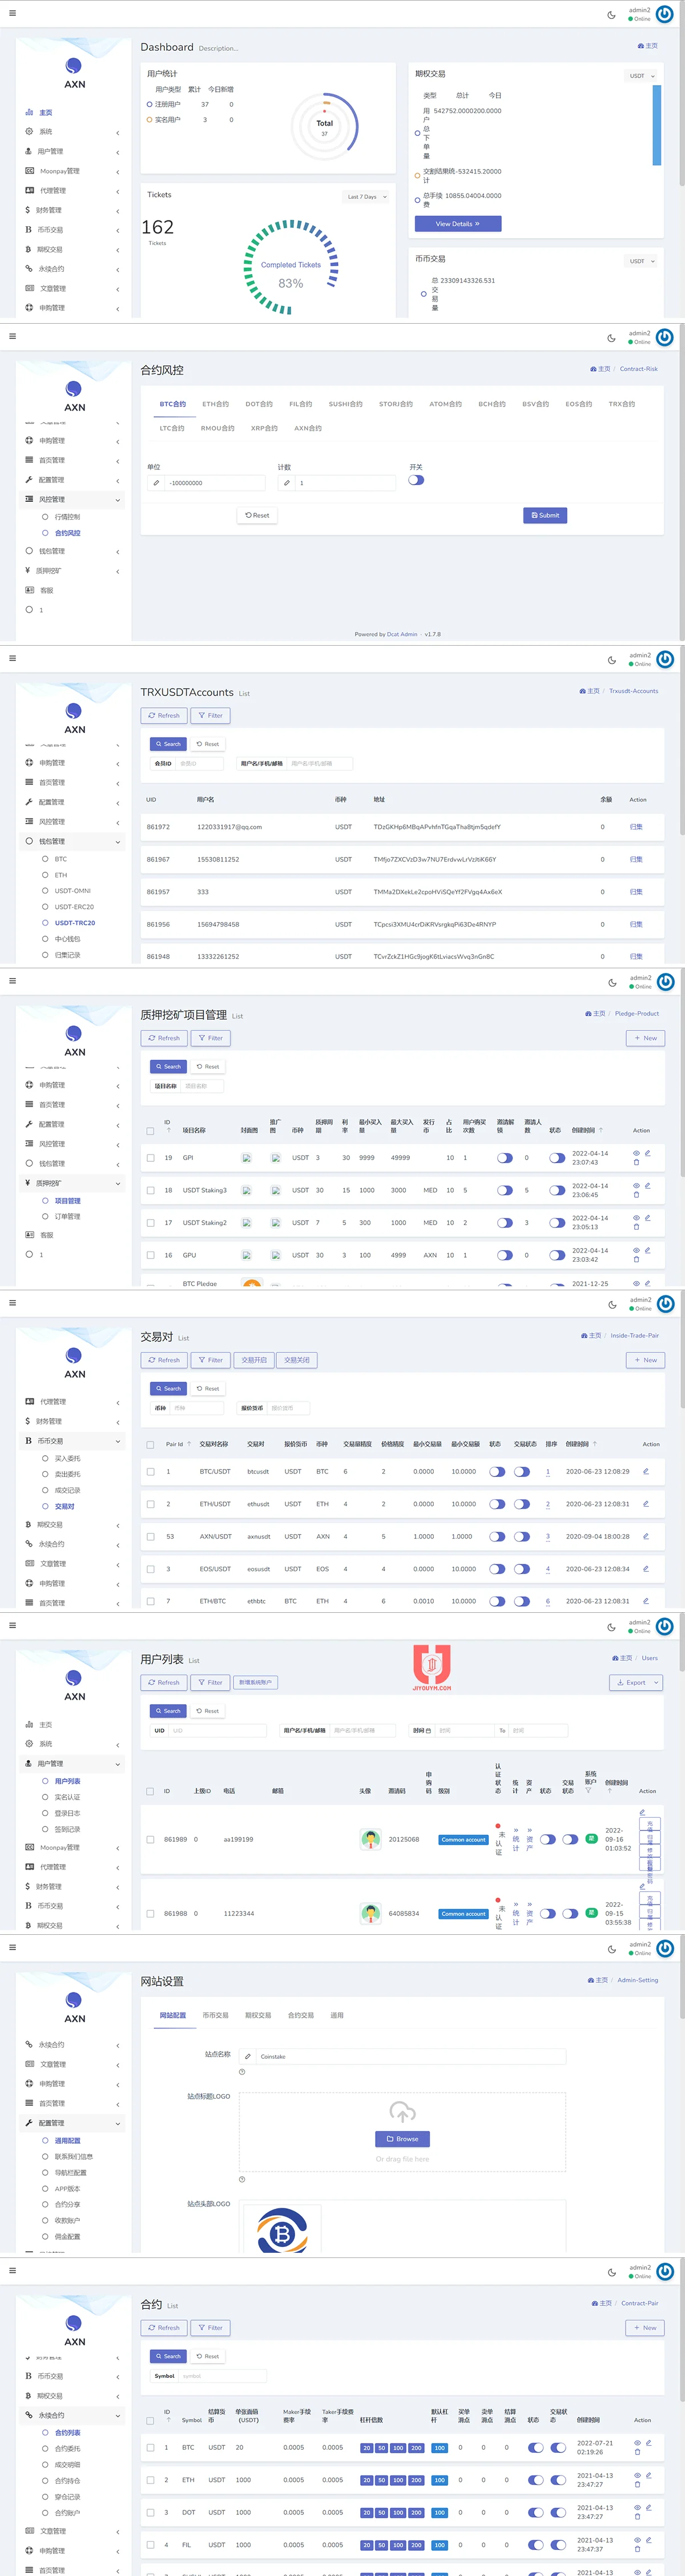The width and height of the screenshot is (685, 2576).
Task: Switch to the SUSHI合约 tab
Action: click(x=345, y=404)
